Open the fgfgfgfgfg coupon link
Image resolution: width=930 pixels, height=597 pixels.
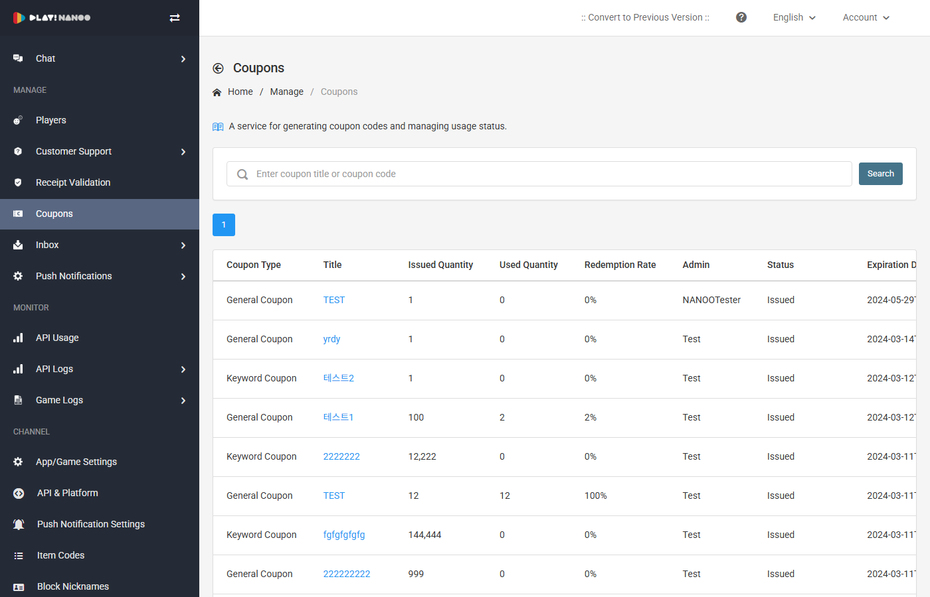click(x=344, y=535)
